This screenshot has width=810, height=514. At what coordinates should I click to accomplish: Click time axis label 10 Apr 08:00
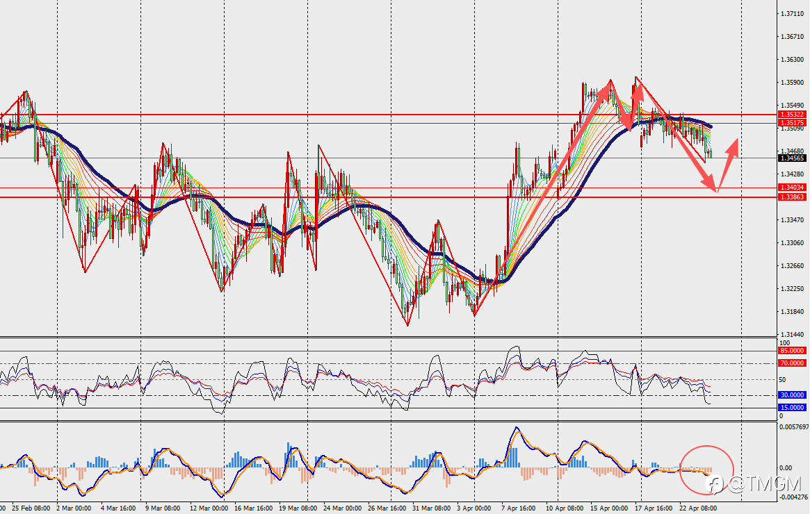pos(565,508)
